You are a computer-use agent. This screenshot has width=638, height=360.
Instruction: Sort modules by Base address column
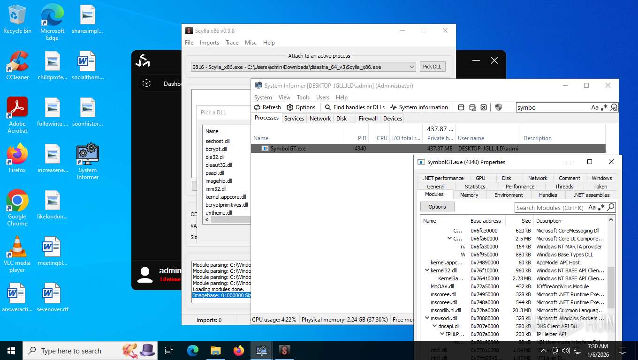click(x=486, y=221)
